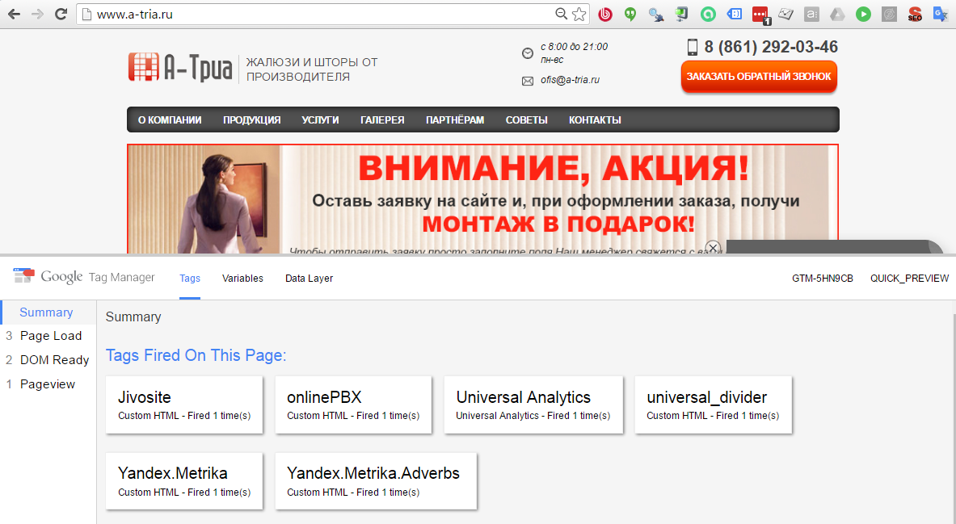
Task: Open the green Hangouts quote extension
Action: pos(630,14)
